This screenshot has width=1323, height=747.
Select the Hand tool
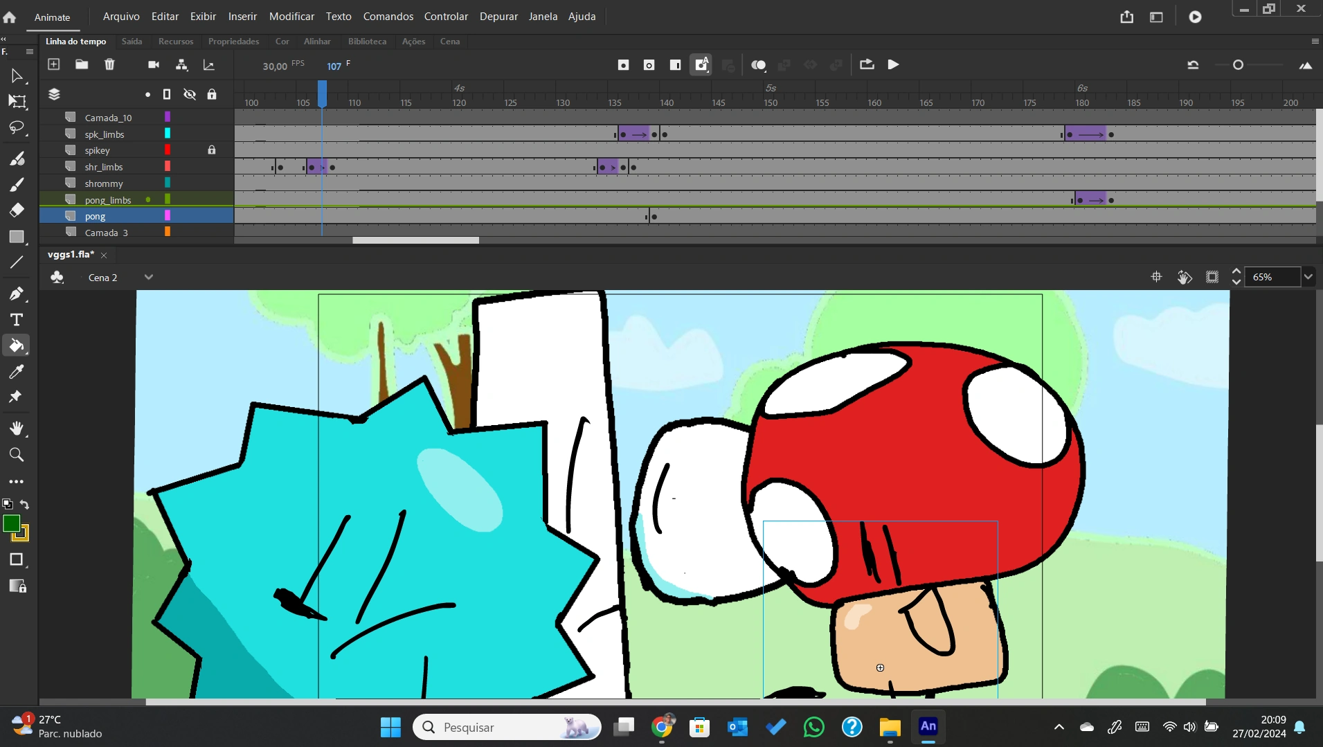click(17, 428)
